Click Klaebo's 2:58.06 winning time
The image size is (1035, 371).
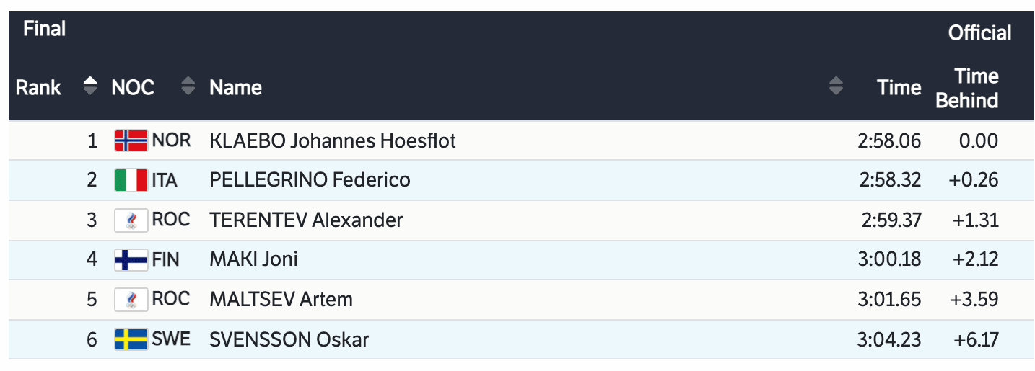pos(889,140)
